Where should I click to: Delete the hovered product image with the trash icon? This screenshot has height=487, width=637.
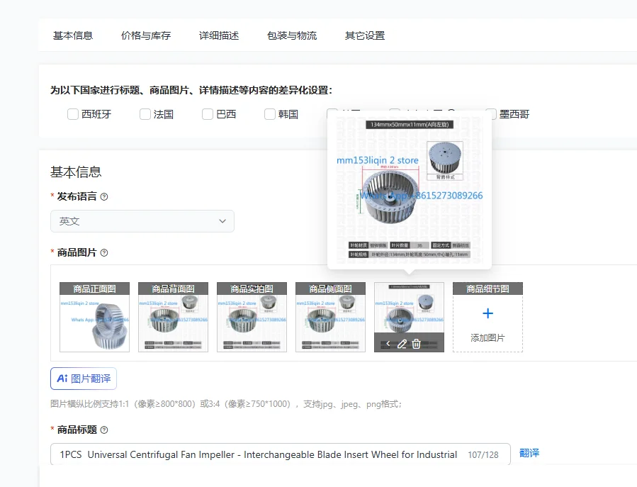pyautogui.click(x=416, y=344)
